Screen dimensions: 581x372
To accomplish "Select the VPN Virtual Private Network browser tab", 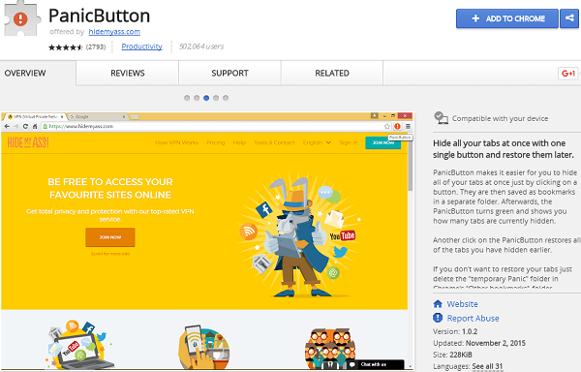I will pos(34,116).
